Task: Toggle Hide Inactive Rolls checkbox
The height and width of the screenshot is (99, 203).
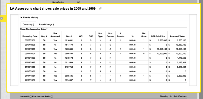Action: point(52,97)
